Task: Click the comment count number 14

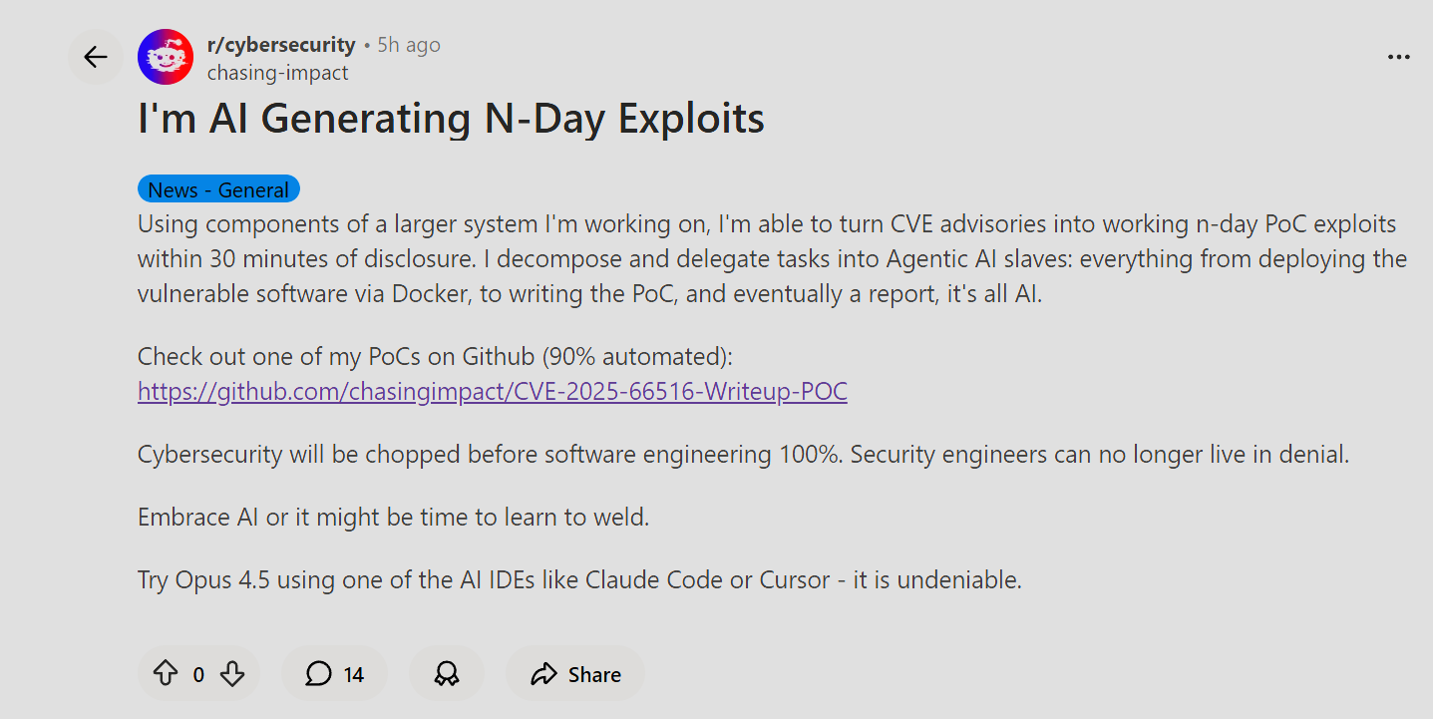Action: point(354,675)
